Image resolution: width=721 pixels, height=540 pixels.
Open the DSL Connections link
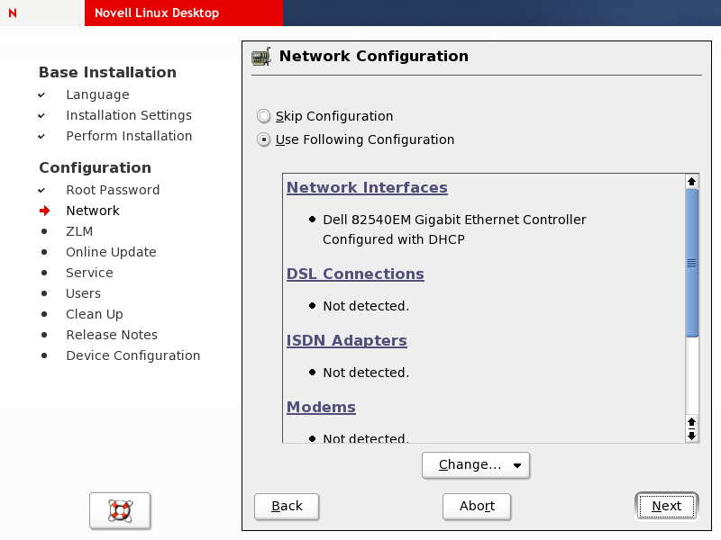355,274
